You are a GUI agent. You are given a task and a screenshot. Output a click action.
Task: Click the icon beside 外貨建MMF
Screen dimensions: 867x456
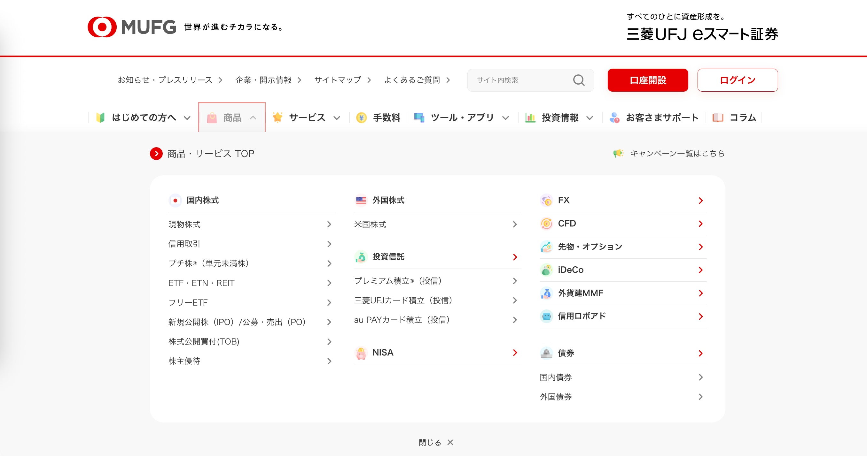pos(546,293)
